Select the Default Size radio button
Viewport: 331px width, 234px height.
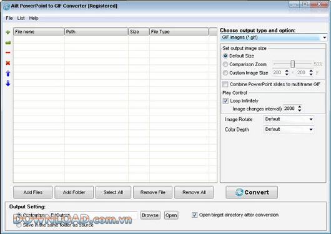pyautogui.click(x=225, y=56)
